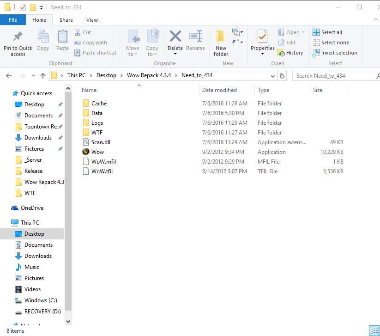Image resolution: width=380 pixels, height=336 pixels.
Task: Select Videos under This PC
Action: pyautogui.click(x=28, y=289)
